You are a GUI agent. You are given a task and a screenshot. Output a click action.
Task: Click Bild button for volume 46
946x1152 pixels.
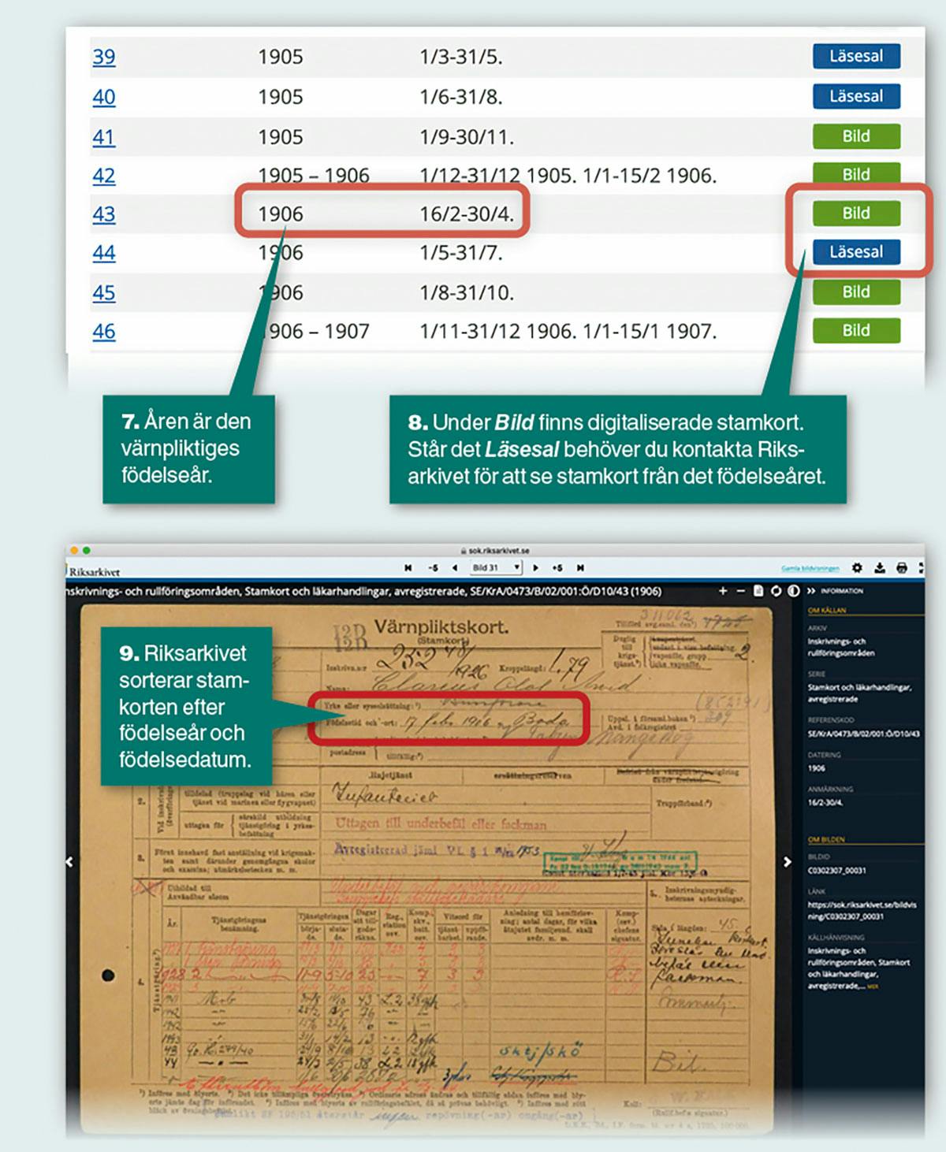[x=856, y=330]
